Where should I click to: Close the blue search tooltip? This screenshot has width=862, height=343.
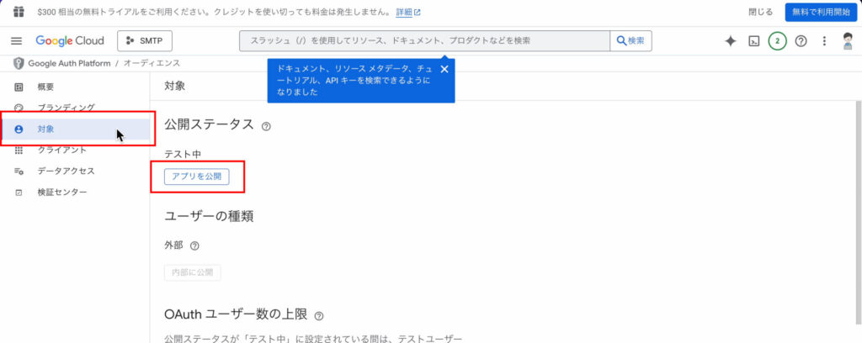[444, 69]
